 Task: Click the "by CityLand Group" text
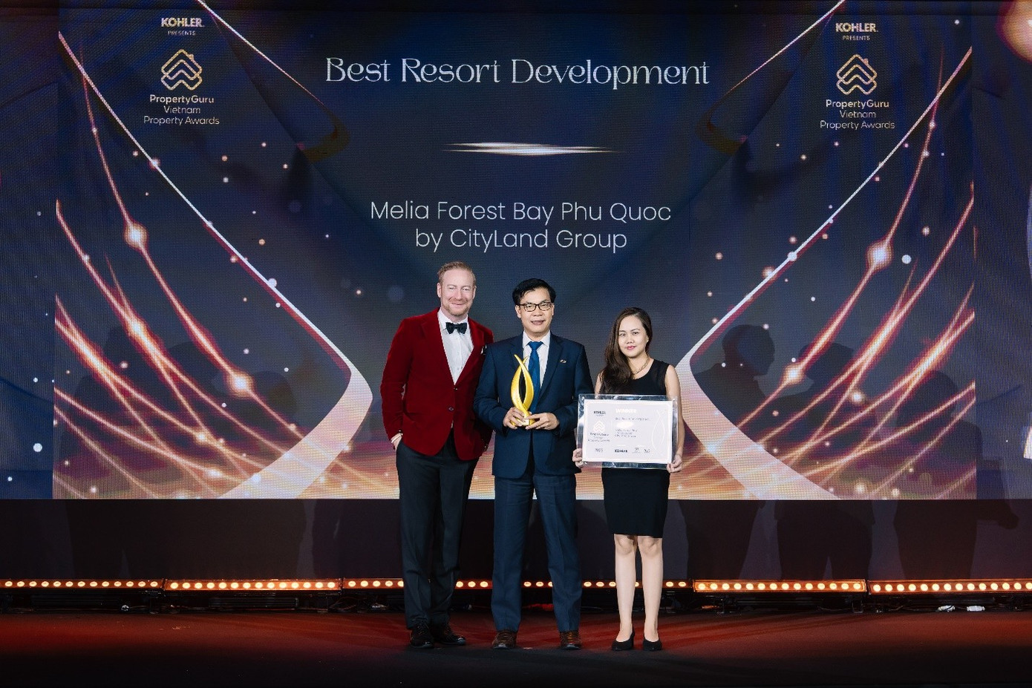click(x=520, y=239)
